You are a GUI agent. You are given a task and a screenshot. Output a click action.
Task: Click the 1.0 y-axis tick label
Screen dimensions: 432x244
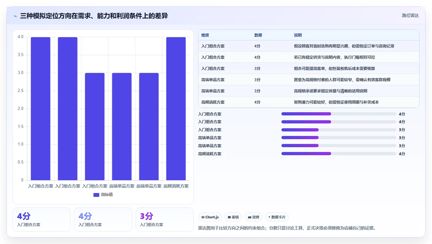click(x=21, y=144)
